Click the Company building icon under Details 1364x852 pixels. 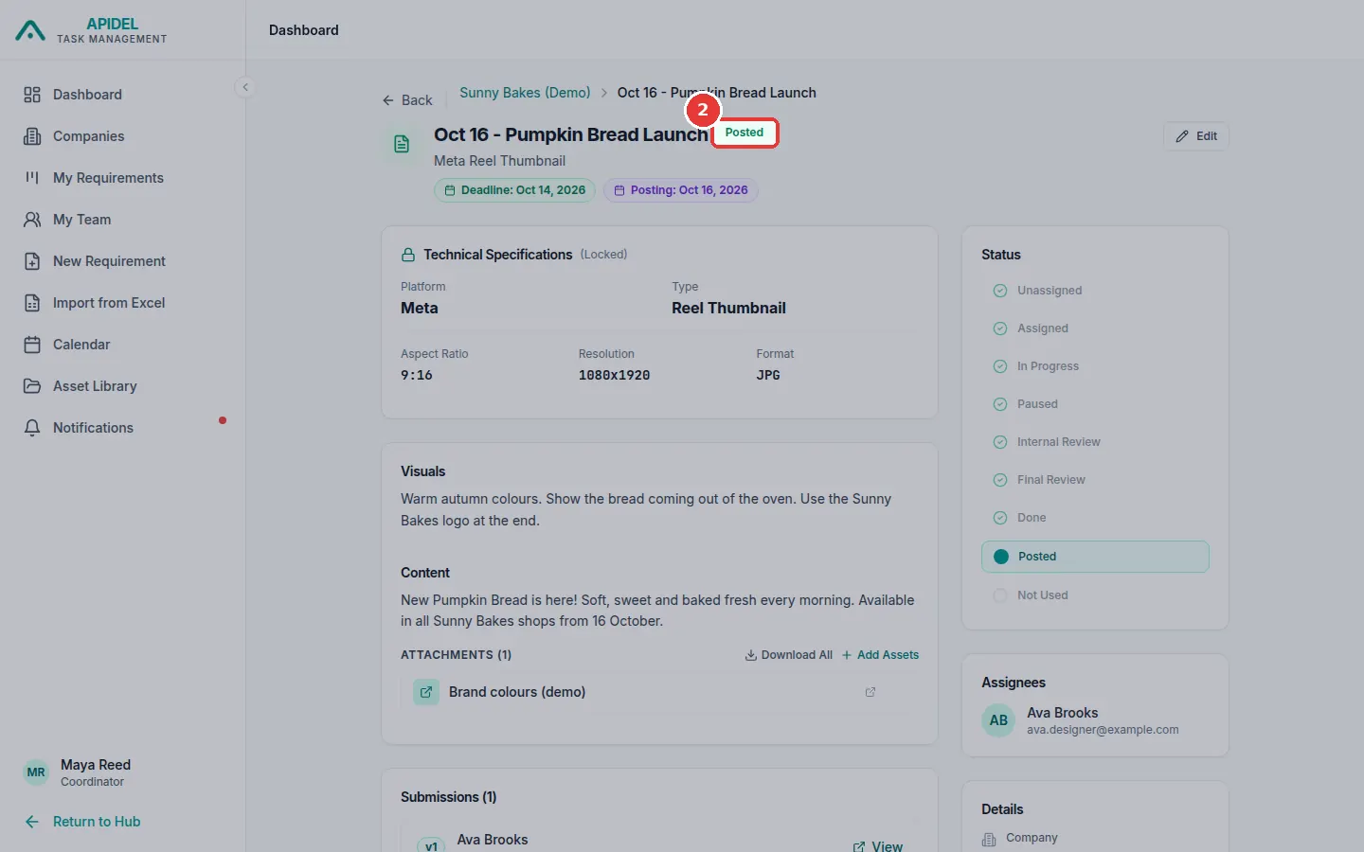(x=989, y=839)
